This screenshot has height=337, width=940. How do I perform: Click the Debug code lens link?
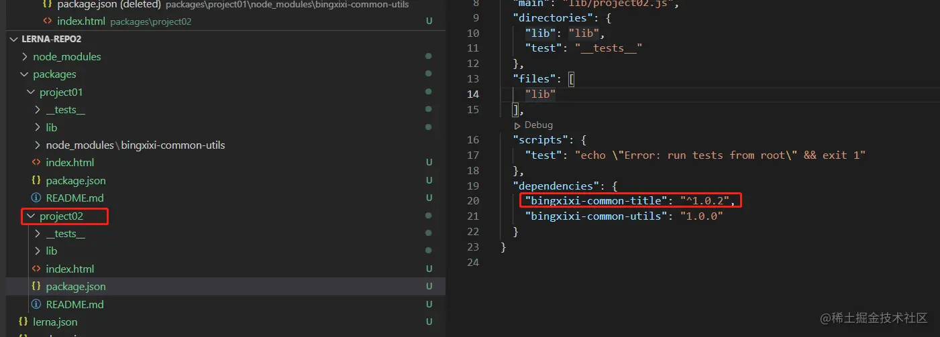tap(539, 125)
